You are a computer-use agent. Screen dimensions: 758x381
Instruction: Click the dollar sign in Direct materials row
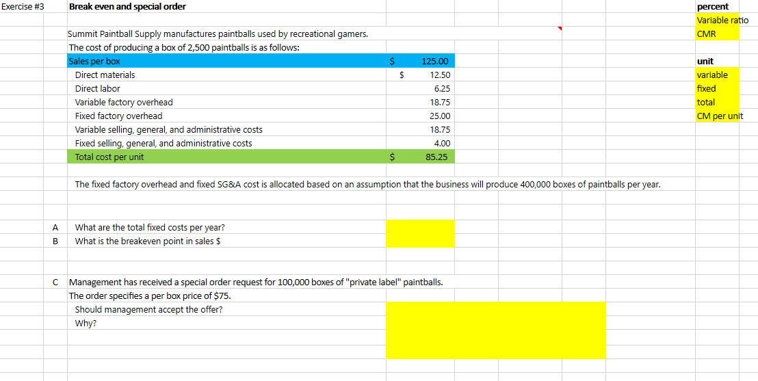[x=402, y=75]
